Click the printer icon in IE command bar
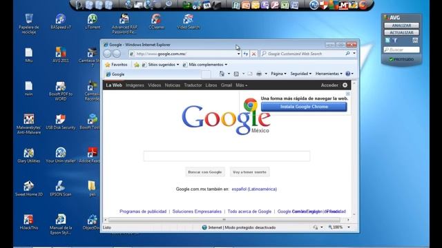The height and width of the screenshot is (248, 442). 259,74
